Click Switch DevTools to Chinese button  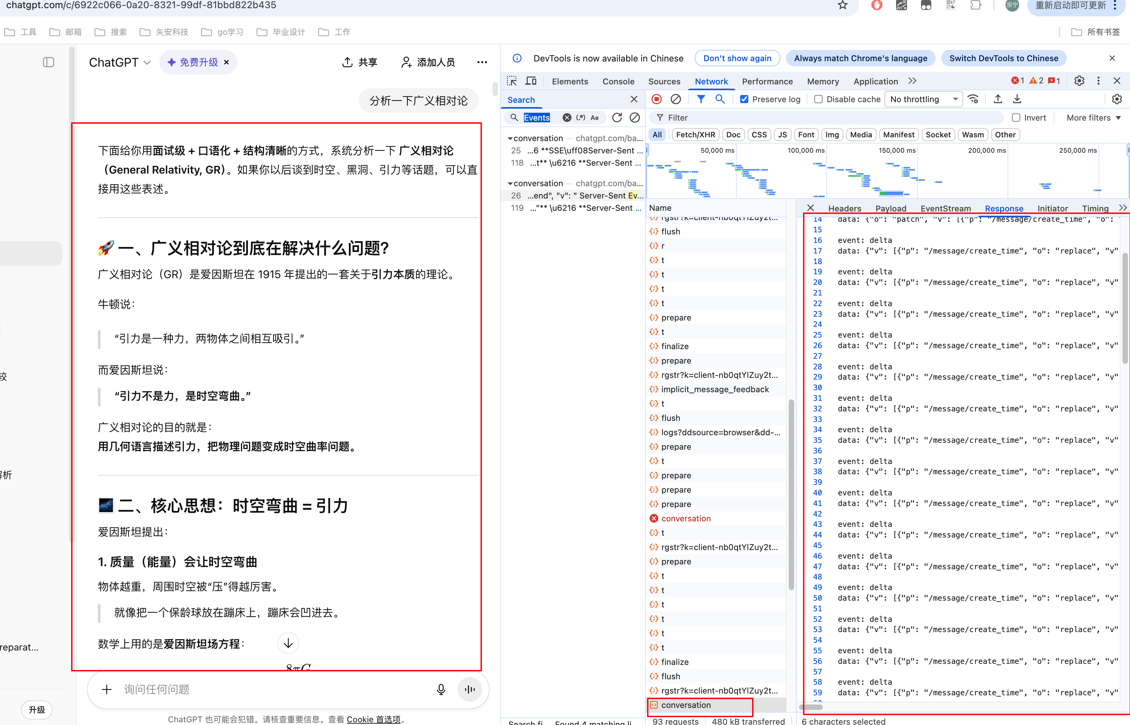click(x=1003, y=58)
